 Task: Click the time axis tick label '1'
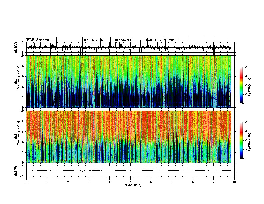(x=47, y=182)
